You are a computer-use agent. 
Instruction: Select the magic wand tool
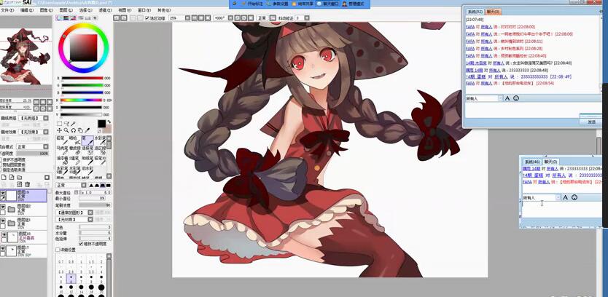pos(74,124)
